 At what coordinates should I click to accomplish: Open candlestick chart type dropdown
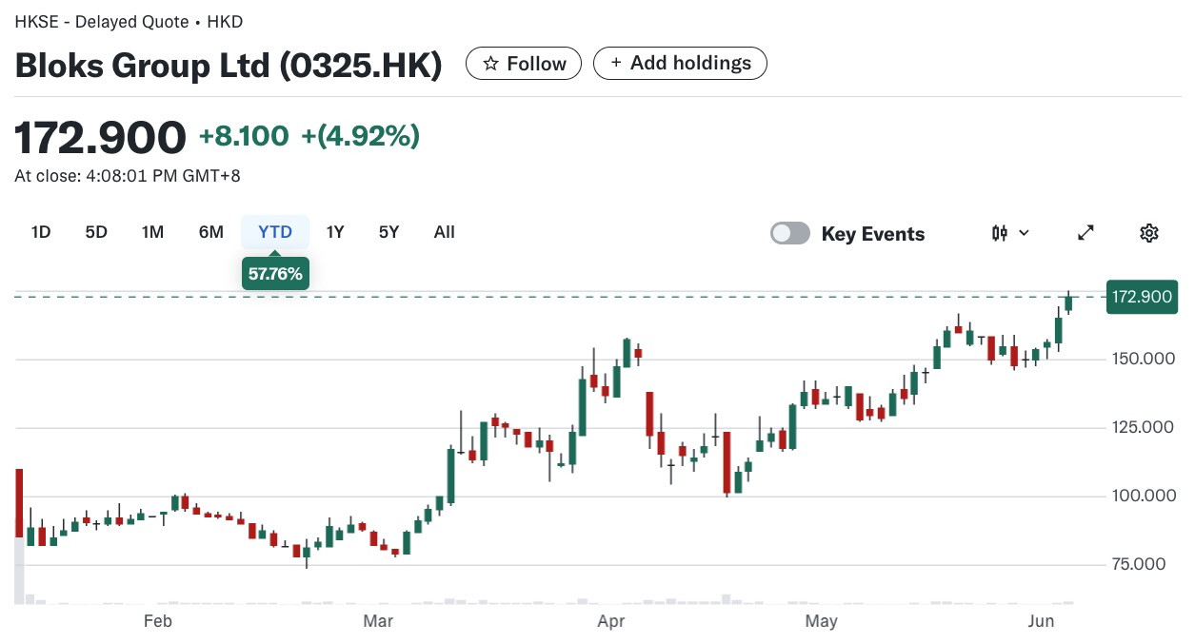point(1010,233)
